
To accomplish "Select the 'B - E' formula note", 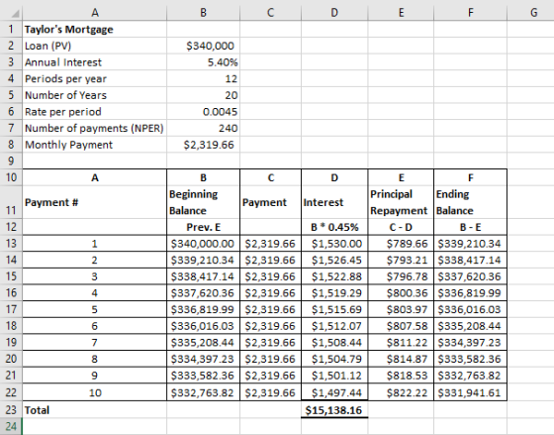I will 470,227.
